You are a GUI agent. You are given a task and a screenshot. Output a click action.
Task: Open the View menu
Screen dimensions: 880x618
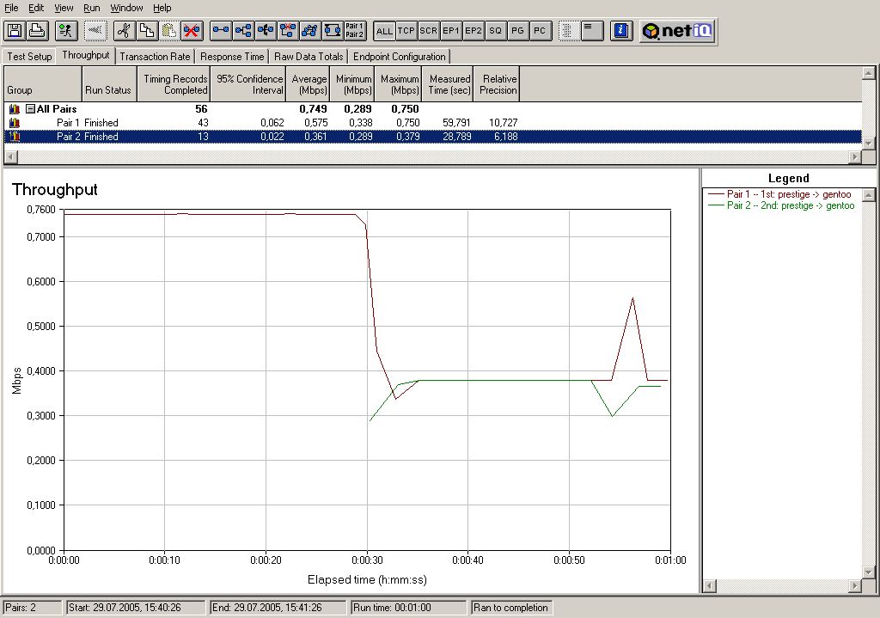(64, 8)
